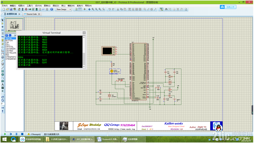Click the overview schematic thumbnail
This screenshot has height=143, width=254.
[14, 25]
